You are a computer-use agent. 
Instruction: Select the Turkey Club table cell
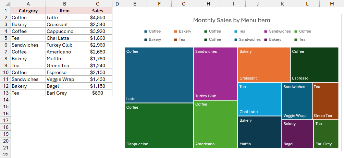[x=64, y=45]
